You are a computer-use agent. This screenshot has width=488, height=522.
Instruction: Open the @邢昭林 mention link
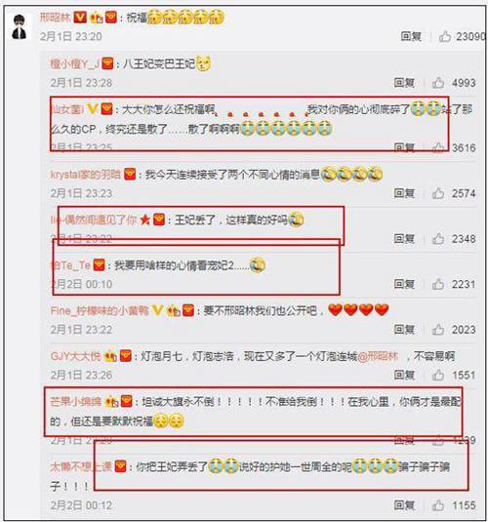click(378, 356)
